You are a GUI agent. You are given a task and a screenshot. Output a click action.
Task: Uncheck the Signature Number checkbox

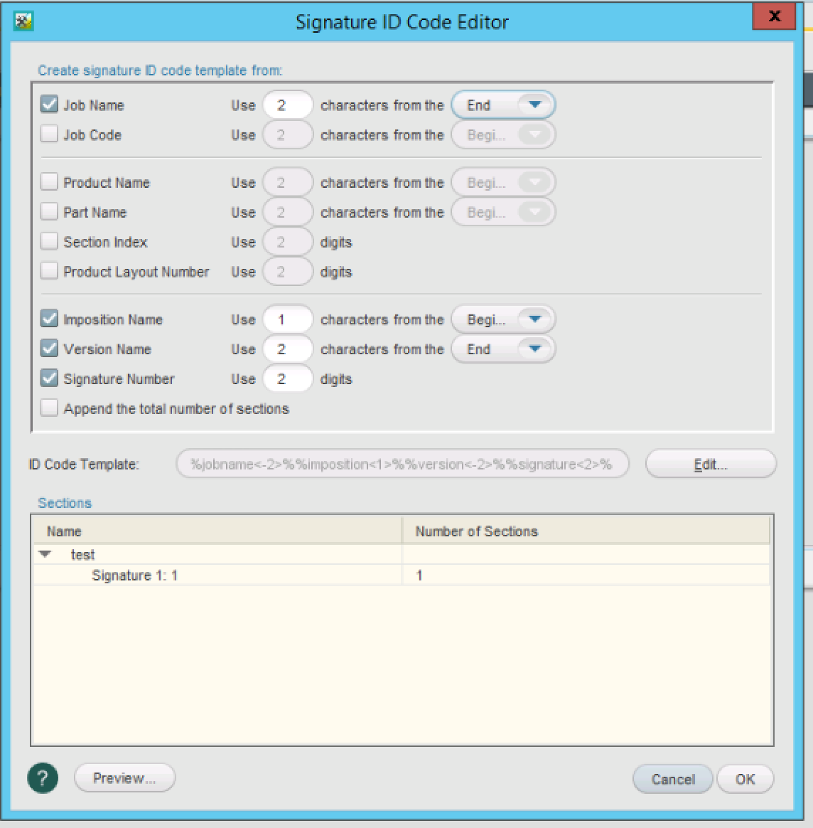pyautogui.click(x=49, y=378)
